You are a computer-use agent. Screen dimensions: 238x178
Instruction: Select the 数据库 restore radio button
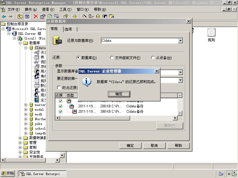tap(78, 58)
